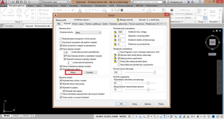The image size is (224, 119).
Task: Switch to the Układ1 layout tab
Action: [16, 116]
